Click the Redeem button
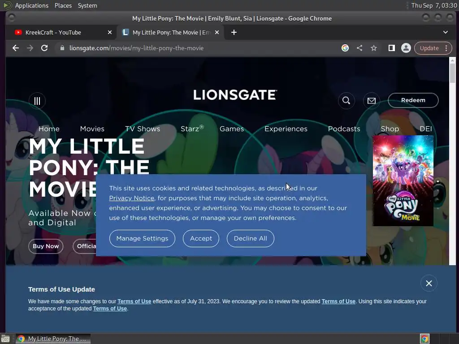 (x=413, y=100)
